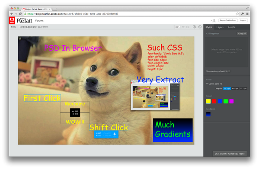
Task: Open a new browser tab
Action: coord(54,9)
